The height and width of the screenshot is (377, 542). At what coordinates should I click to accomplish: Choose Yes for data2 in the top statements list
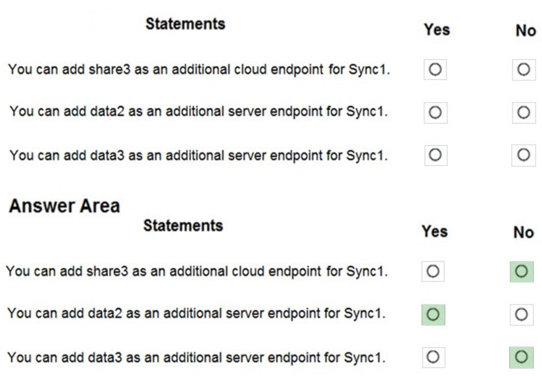436,112
